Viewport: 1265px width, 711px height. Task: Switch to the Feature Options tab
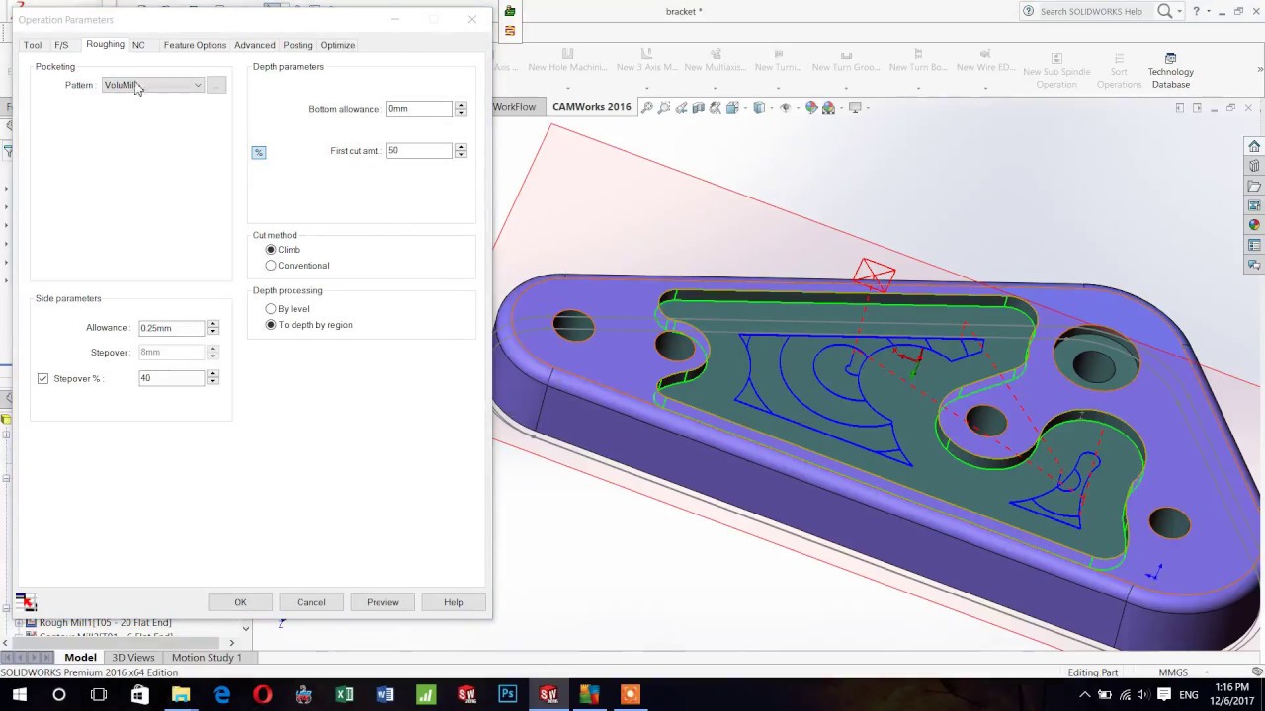pyautogui.click(x=195, y=45)
